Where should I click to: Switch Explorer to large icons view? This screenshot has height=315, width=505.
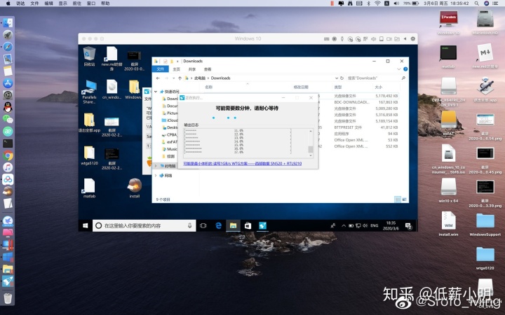pos(404,199)
